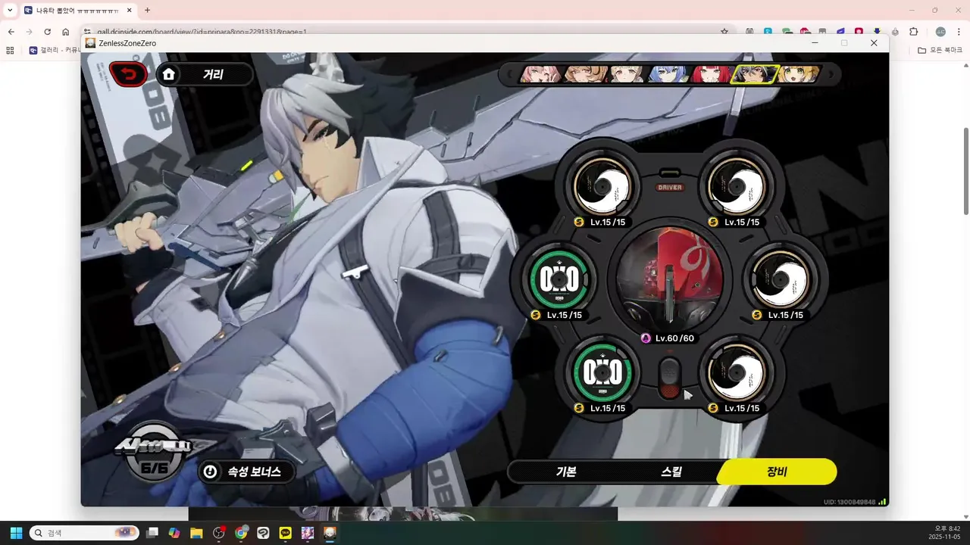Open the Chrome profile avatar
The image size is (970, 545).
tap(940, 32)
